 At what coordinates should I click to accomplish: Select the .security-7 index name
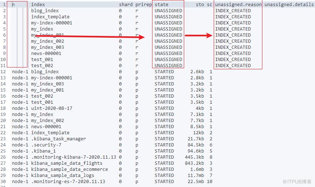click(46, 145)
